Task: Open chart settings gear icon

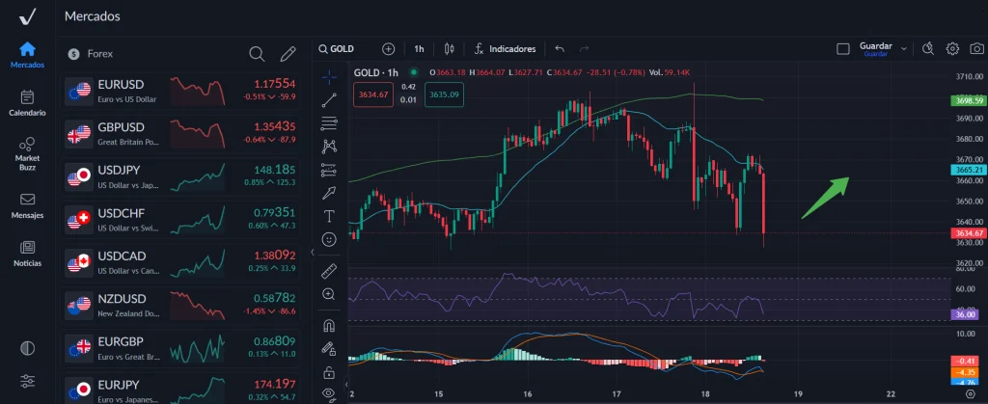Action: click(952, 48)
